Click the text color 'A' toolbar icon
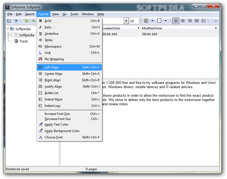This screenshot has height=179, width=227. pyautogui.click(x=146, y=21)
